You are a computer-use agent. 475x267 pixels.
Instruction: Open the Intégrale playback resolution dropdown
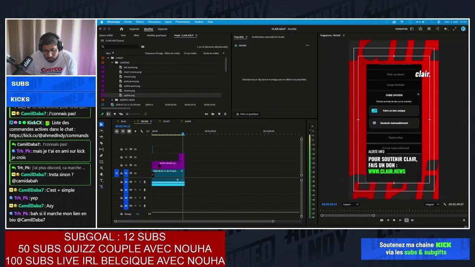(432, 204)
